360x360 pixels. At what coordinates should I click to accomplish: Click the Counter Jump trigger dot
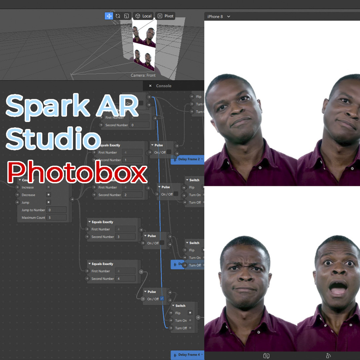click(48, 202)
